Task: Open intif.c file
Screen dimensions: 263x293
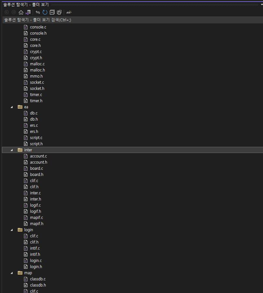Action: (35, 248)
